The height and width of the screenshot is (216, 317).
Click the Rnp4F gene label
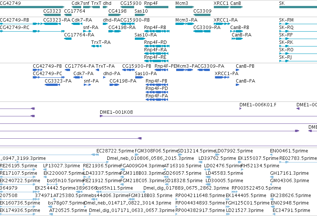(x=151, y=3)
